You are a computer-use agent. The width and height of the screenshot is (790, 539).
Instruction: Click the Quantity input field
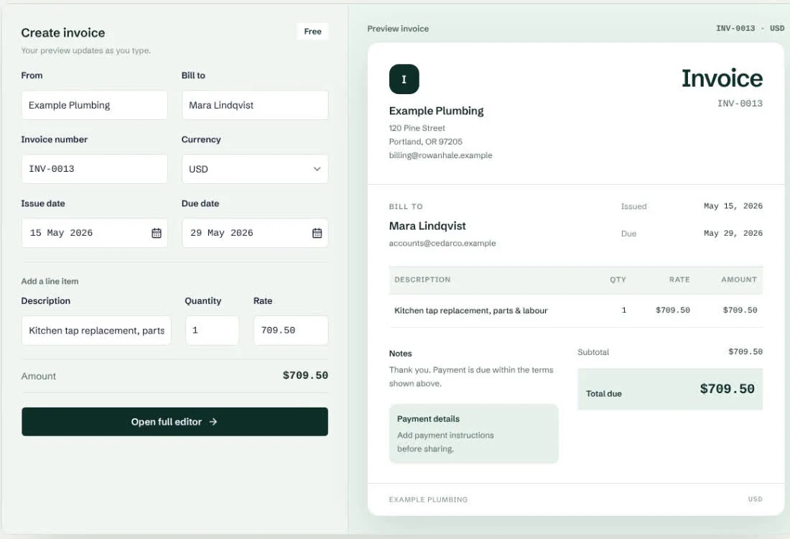(212, 331)
